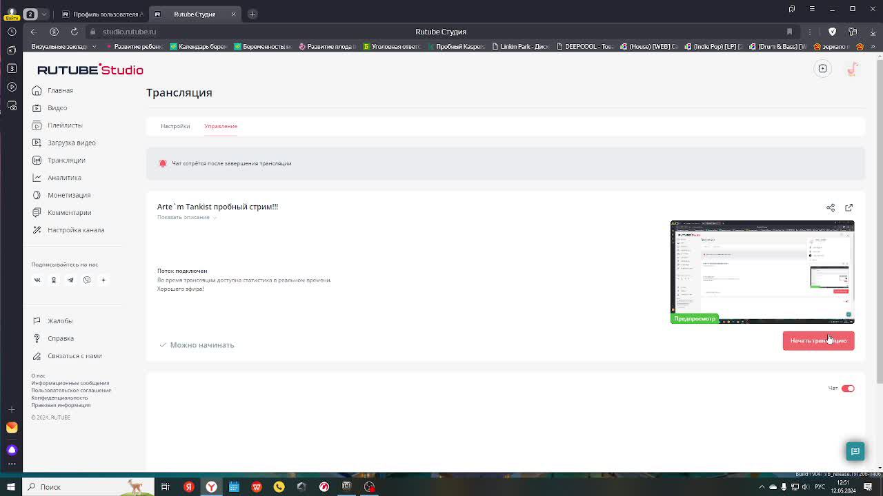883x496 pixels.
Task: Expand the tab group dropdown arrow
Action: (44, 14)
